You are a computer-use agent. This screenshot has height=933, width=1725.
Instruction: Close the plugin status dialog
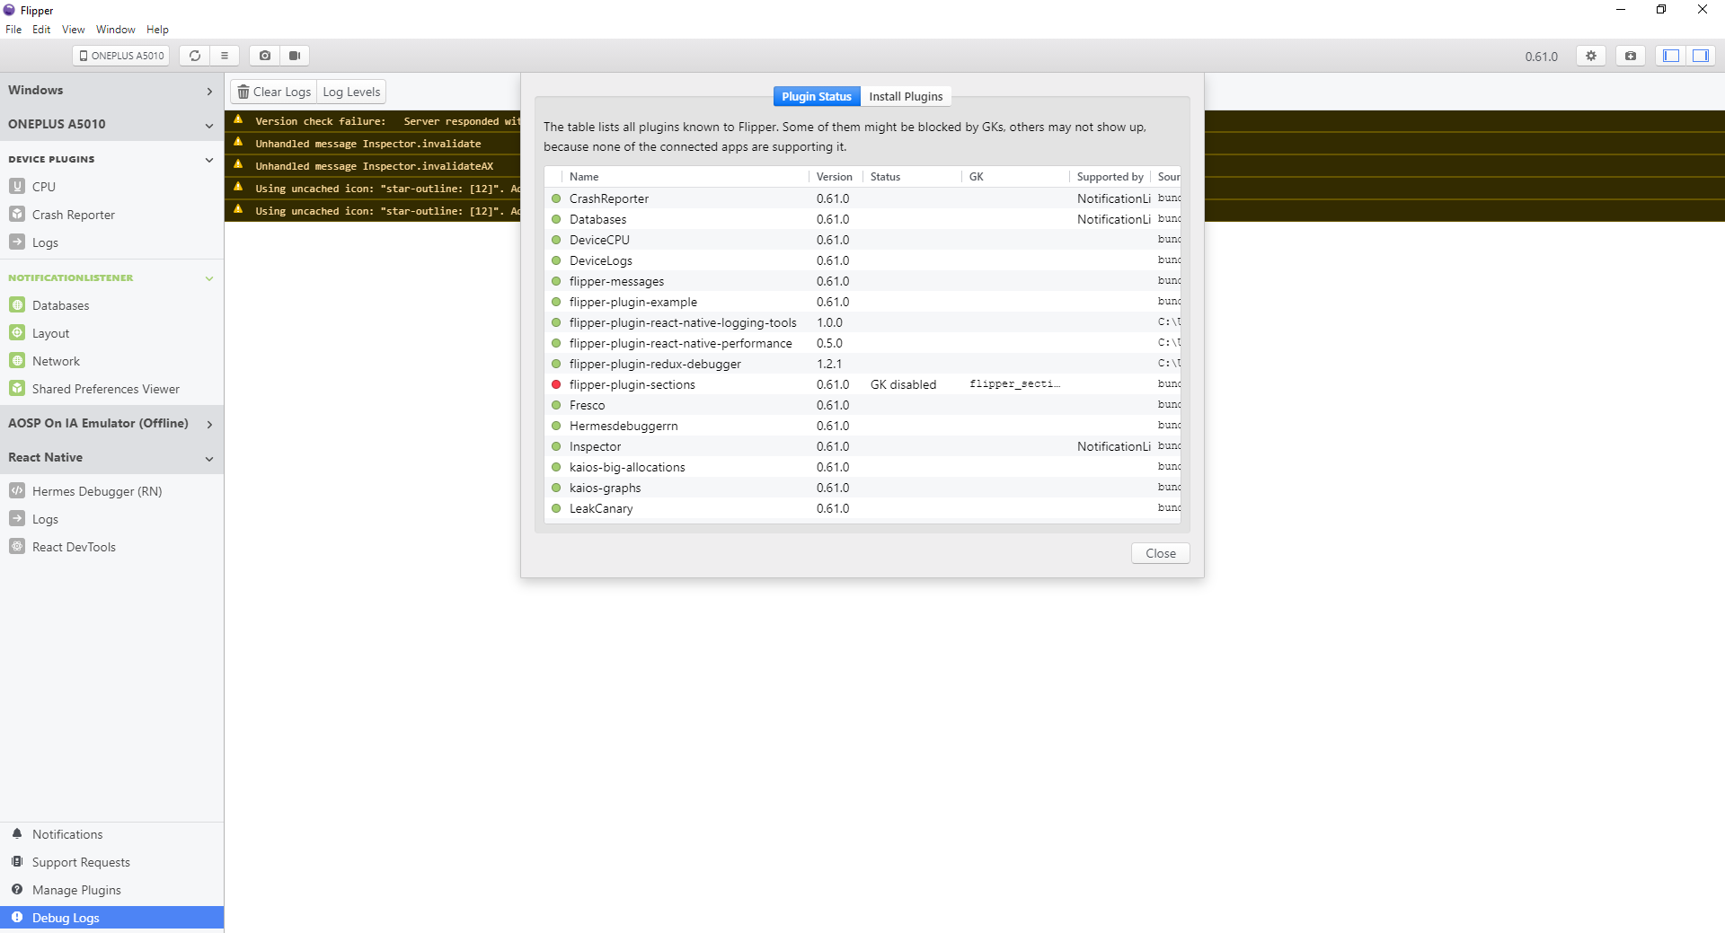pos(1160,553)
